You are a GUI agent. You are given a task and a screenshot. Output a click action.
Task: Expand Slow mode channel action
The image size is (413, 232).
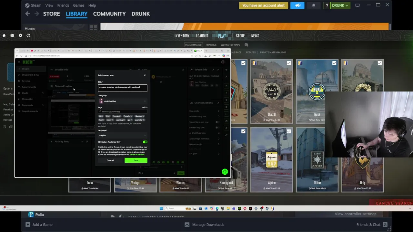(218, 111)
